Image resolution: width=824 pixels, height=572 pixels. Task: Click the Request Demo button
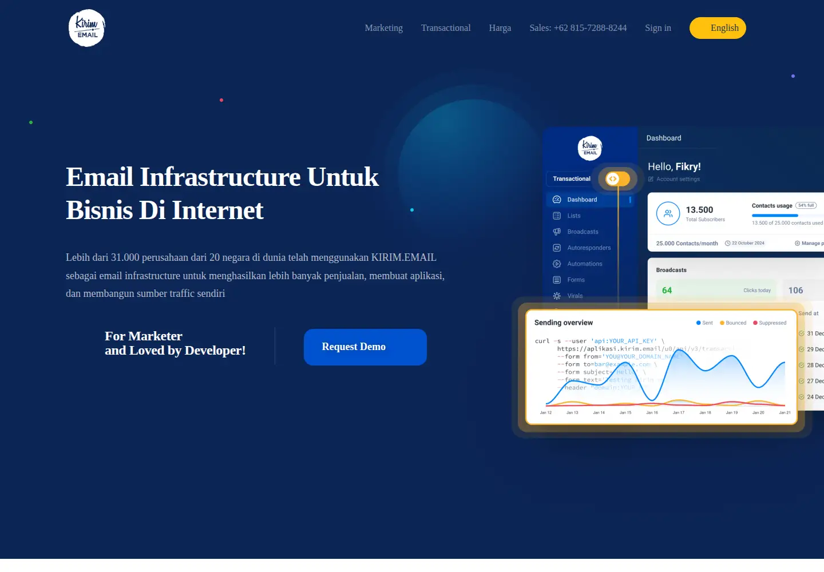365,347
